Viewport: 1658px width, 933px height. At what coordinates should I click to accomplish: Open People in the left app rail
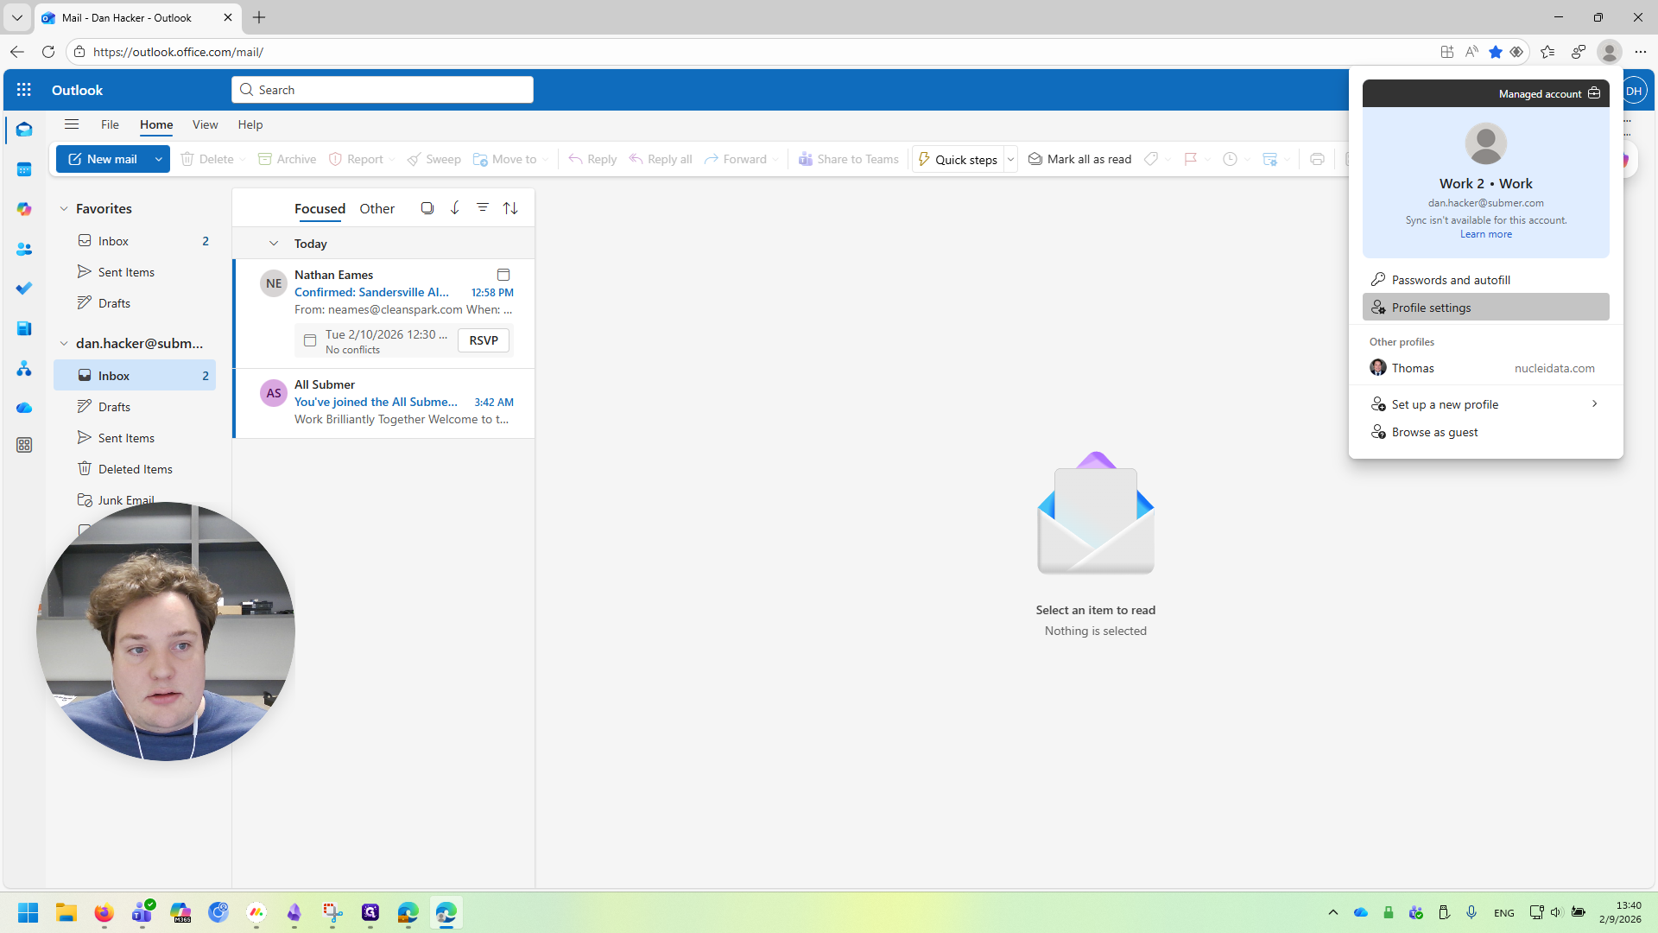tap(24, 249)
